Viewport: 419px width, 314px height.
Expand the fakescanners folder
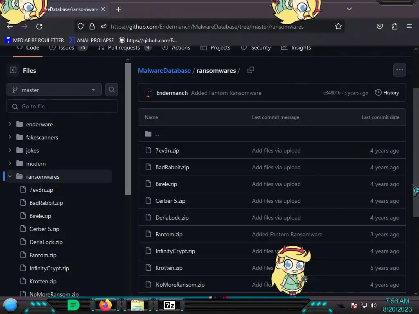click(10, 137)
